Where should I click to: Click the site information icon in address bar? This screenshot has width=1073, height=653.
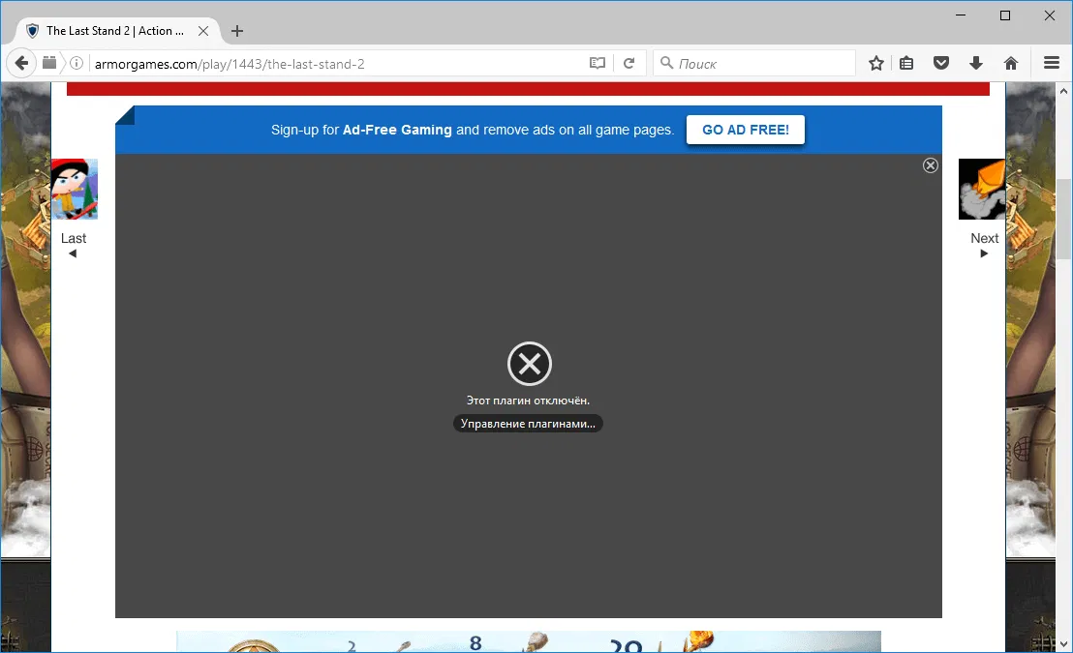coord(76,63)
